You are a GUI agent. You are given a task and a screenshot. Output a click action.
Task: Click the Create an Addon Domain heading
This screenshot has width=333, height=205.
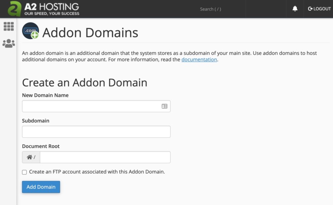click(84, 82)
